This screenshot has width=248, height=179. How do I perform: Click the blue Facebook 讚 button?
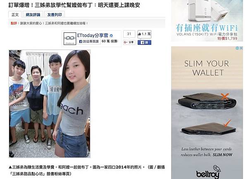click(x=144, y=42)
